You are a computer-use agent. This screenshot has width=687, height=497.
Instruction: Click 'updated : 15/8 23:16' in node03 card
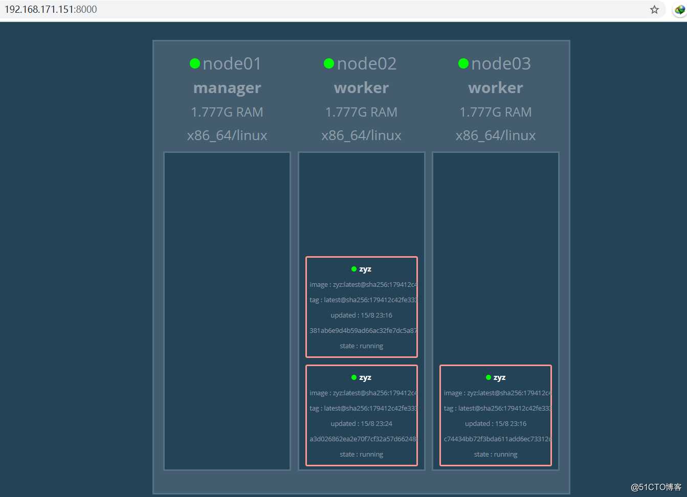click(x=496, y=423)
